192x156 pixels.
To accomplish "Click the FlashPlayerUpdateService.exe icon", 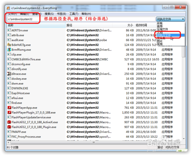I will click(x=9, y=117).
